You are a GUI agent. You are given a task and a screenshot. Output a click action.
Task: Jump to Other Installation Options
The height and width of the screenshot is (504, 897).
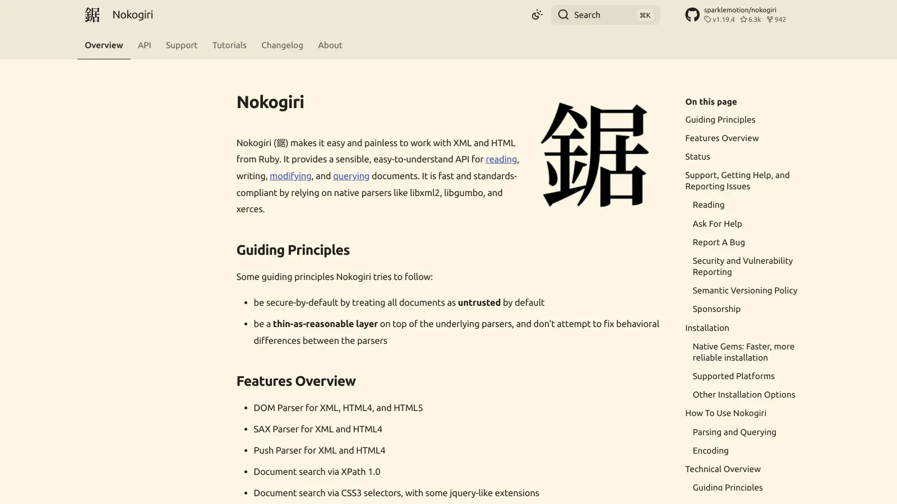(x=743, y=395)
